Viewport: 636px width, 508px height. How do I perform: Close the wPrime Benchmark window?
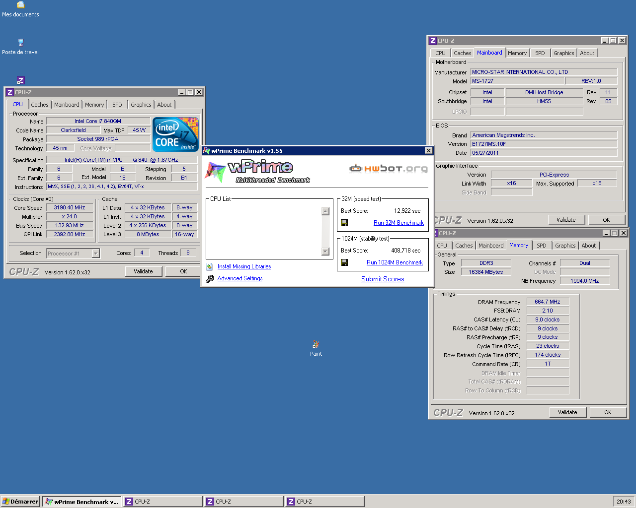click(x=429, y=151)
